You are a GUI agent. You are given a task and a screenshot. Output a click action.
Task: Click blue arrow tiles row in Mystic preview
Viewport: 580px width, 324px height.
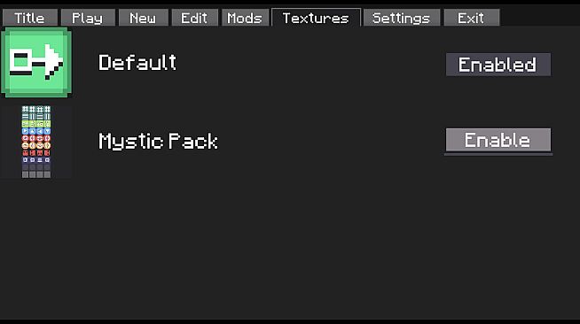click(x=36, y=131)
